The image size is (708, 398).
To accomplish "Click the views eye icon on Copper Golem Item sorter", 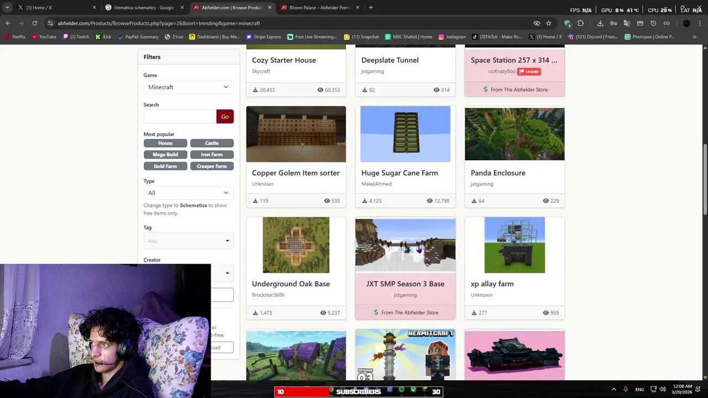I will (327, 201).
